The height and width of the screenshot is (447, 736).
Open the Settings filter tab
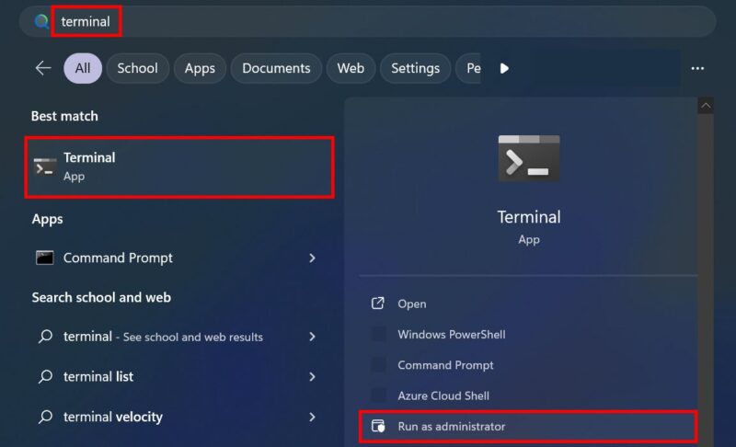(416, 68)
